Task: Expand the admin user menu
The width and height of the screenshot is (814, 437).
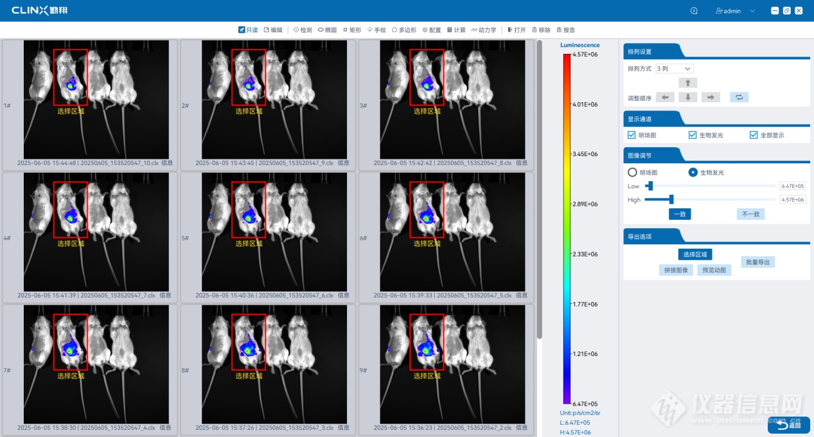Action: (736, 11)
